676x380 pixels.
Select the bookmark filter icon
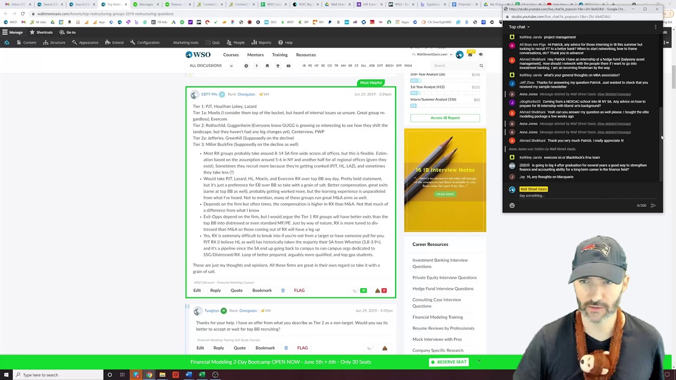click(x=267, y=66)
